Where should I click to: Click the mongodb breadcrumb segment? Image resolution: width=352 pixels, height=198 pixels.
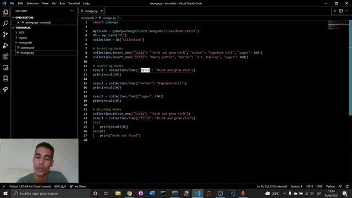tap(87, 18)
